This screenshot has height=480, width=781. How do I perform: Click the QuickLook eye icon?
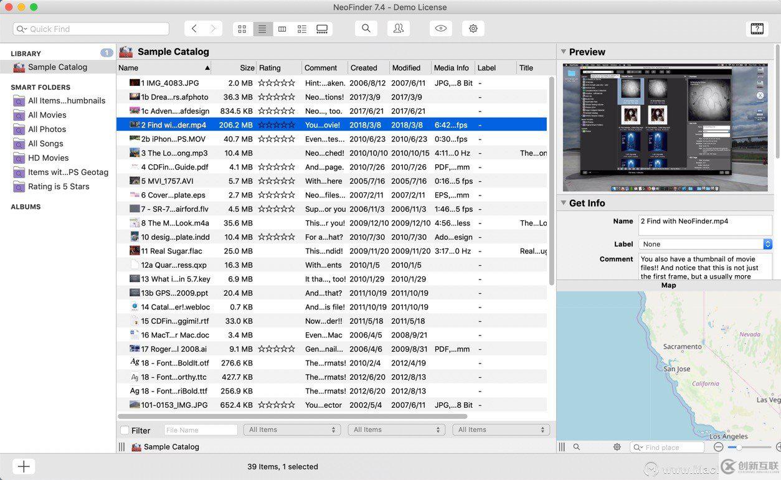441,29
